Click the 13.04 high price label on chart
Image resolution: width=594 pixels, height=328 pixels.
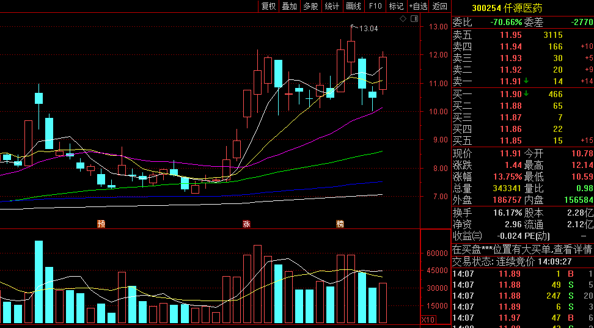pyautogui.click(x=369, y=29)
